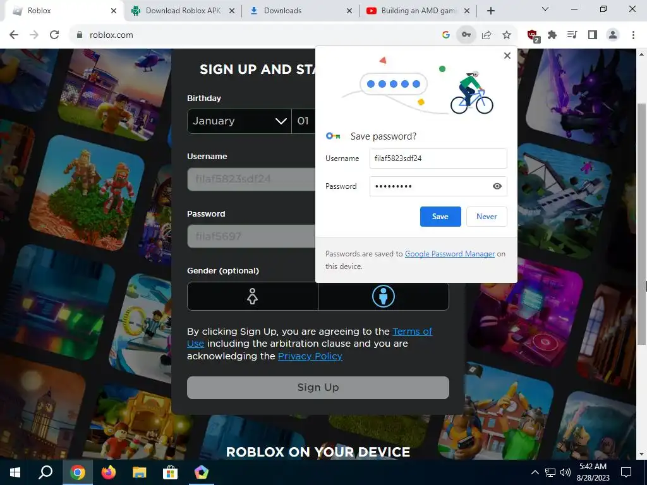Click the taskbar clock showing 5:42 AM
The image size is (647, 485).
point(593,472)
